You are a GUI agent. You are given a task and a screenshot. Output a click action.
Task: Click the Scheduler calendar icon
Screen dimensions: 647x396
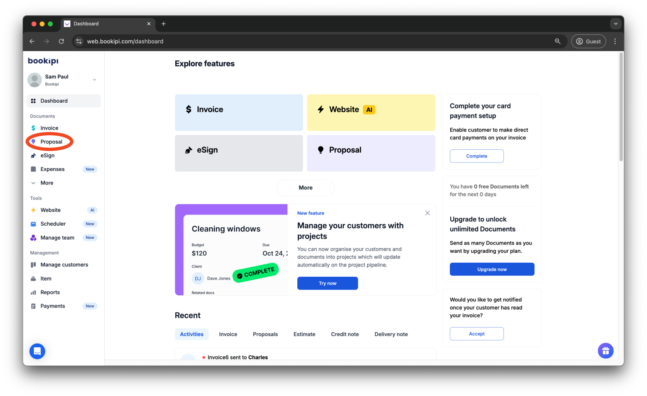[33, 224]
